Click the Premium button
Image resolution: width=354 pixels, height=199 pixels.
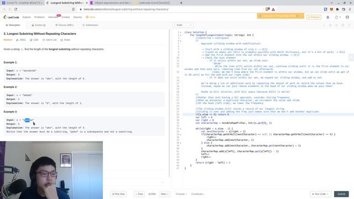tap(314, 17)
